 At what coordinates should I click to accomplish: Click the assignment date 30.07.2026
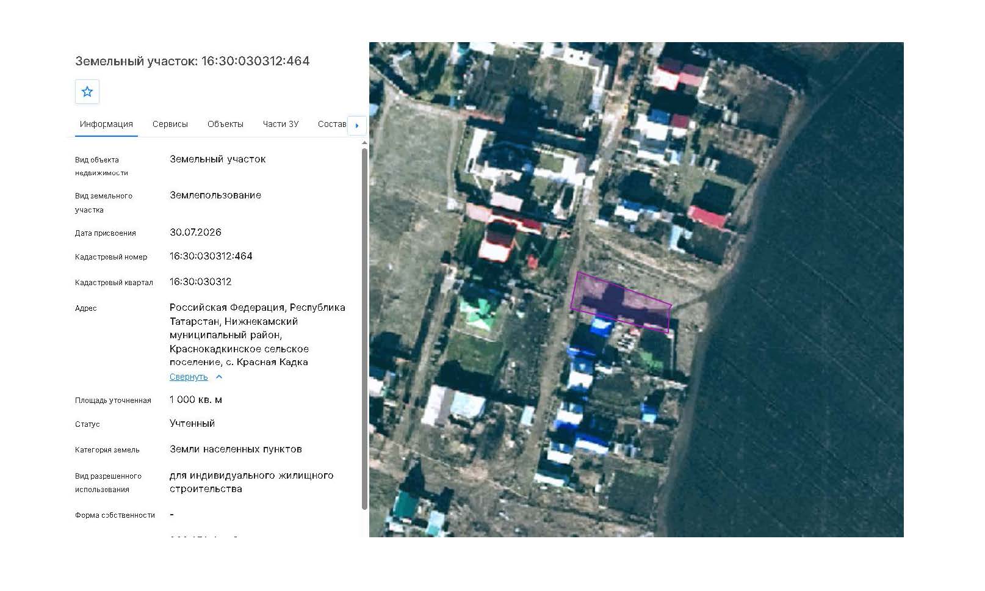click(x=195, y=233)
